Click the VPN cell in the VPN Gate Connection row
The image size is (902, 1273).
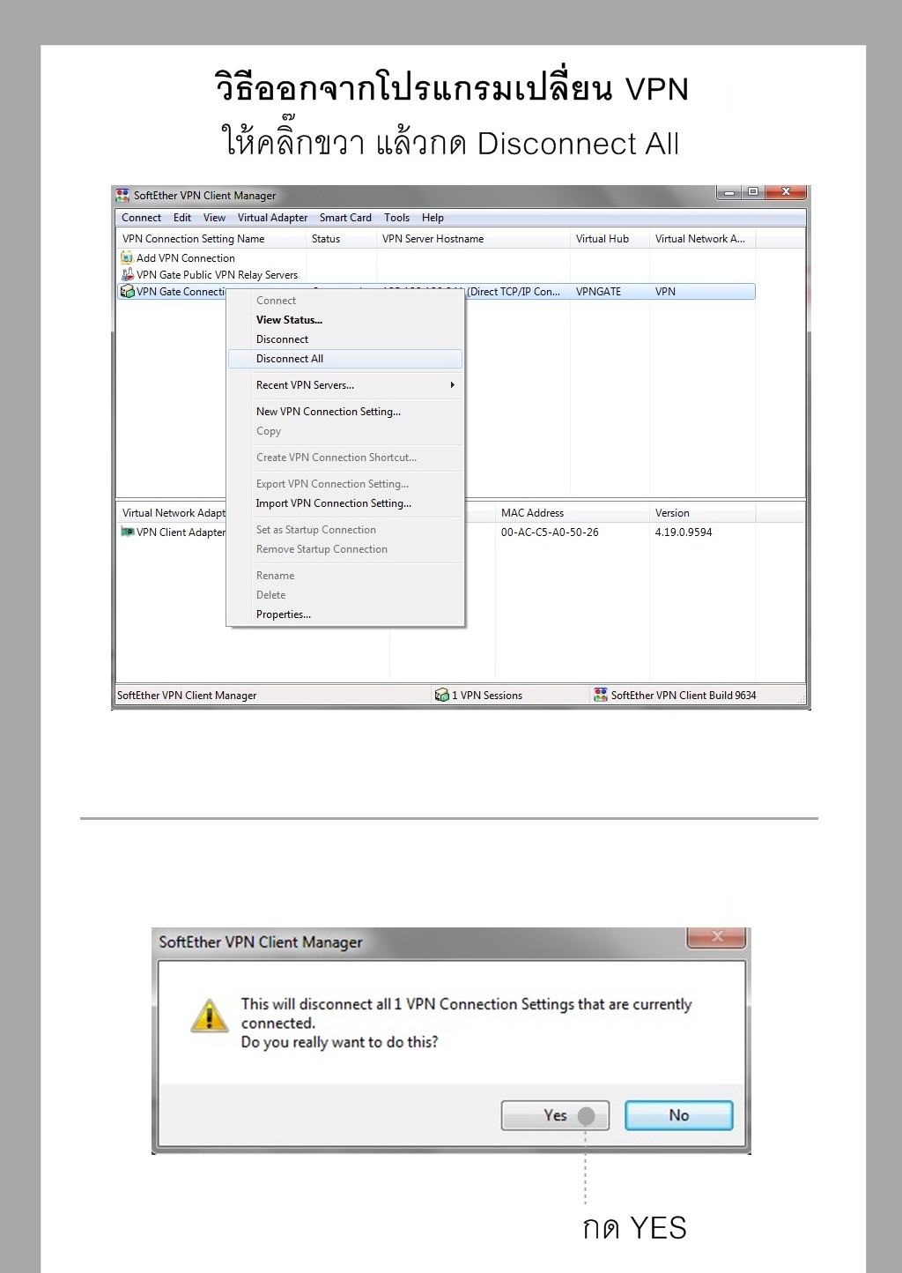click(x=665, y=292)
